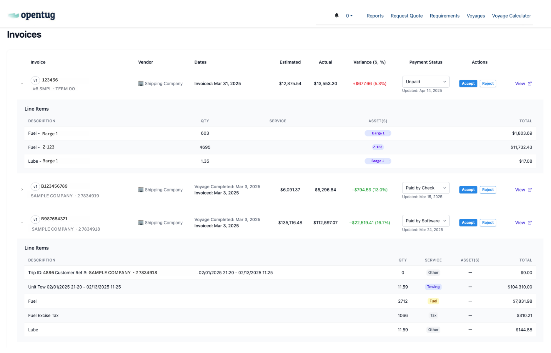Navigate to Reports
551x353 pixels.
click(375, 16)
